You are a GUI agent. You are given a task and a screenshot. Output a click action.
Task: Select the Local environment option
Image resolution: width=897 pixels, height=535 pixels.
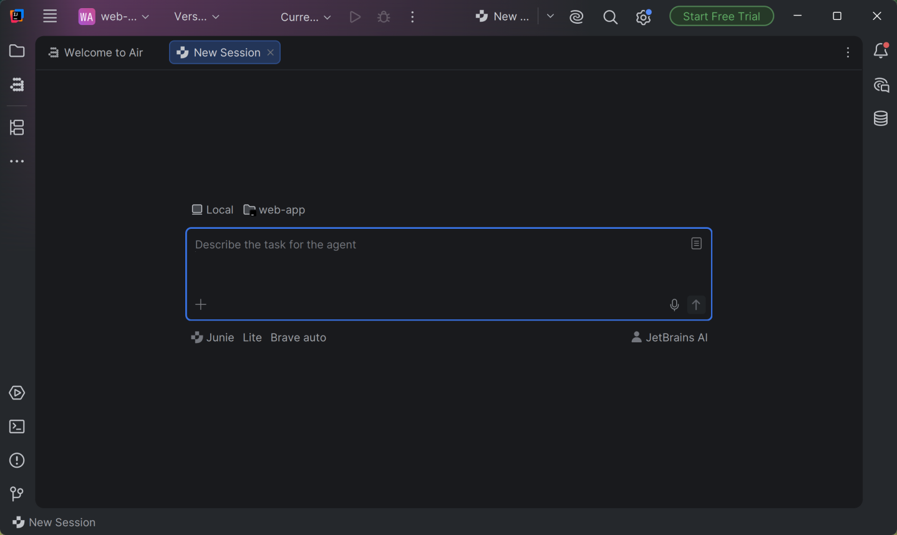(x=213, y=210)
